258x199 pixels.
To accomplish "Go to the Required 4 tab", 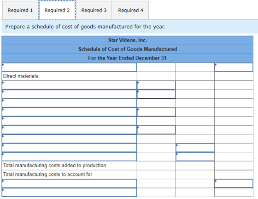I will pyautogui.click(x=131, y=10).
